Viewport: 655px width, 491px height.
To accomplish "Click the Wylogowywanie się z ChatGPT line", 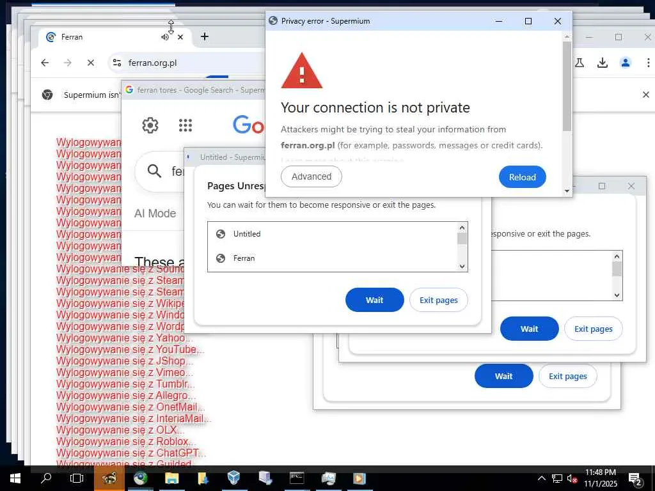I will (x=131, y=453).
